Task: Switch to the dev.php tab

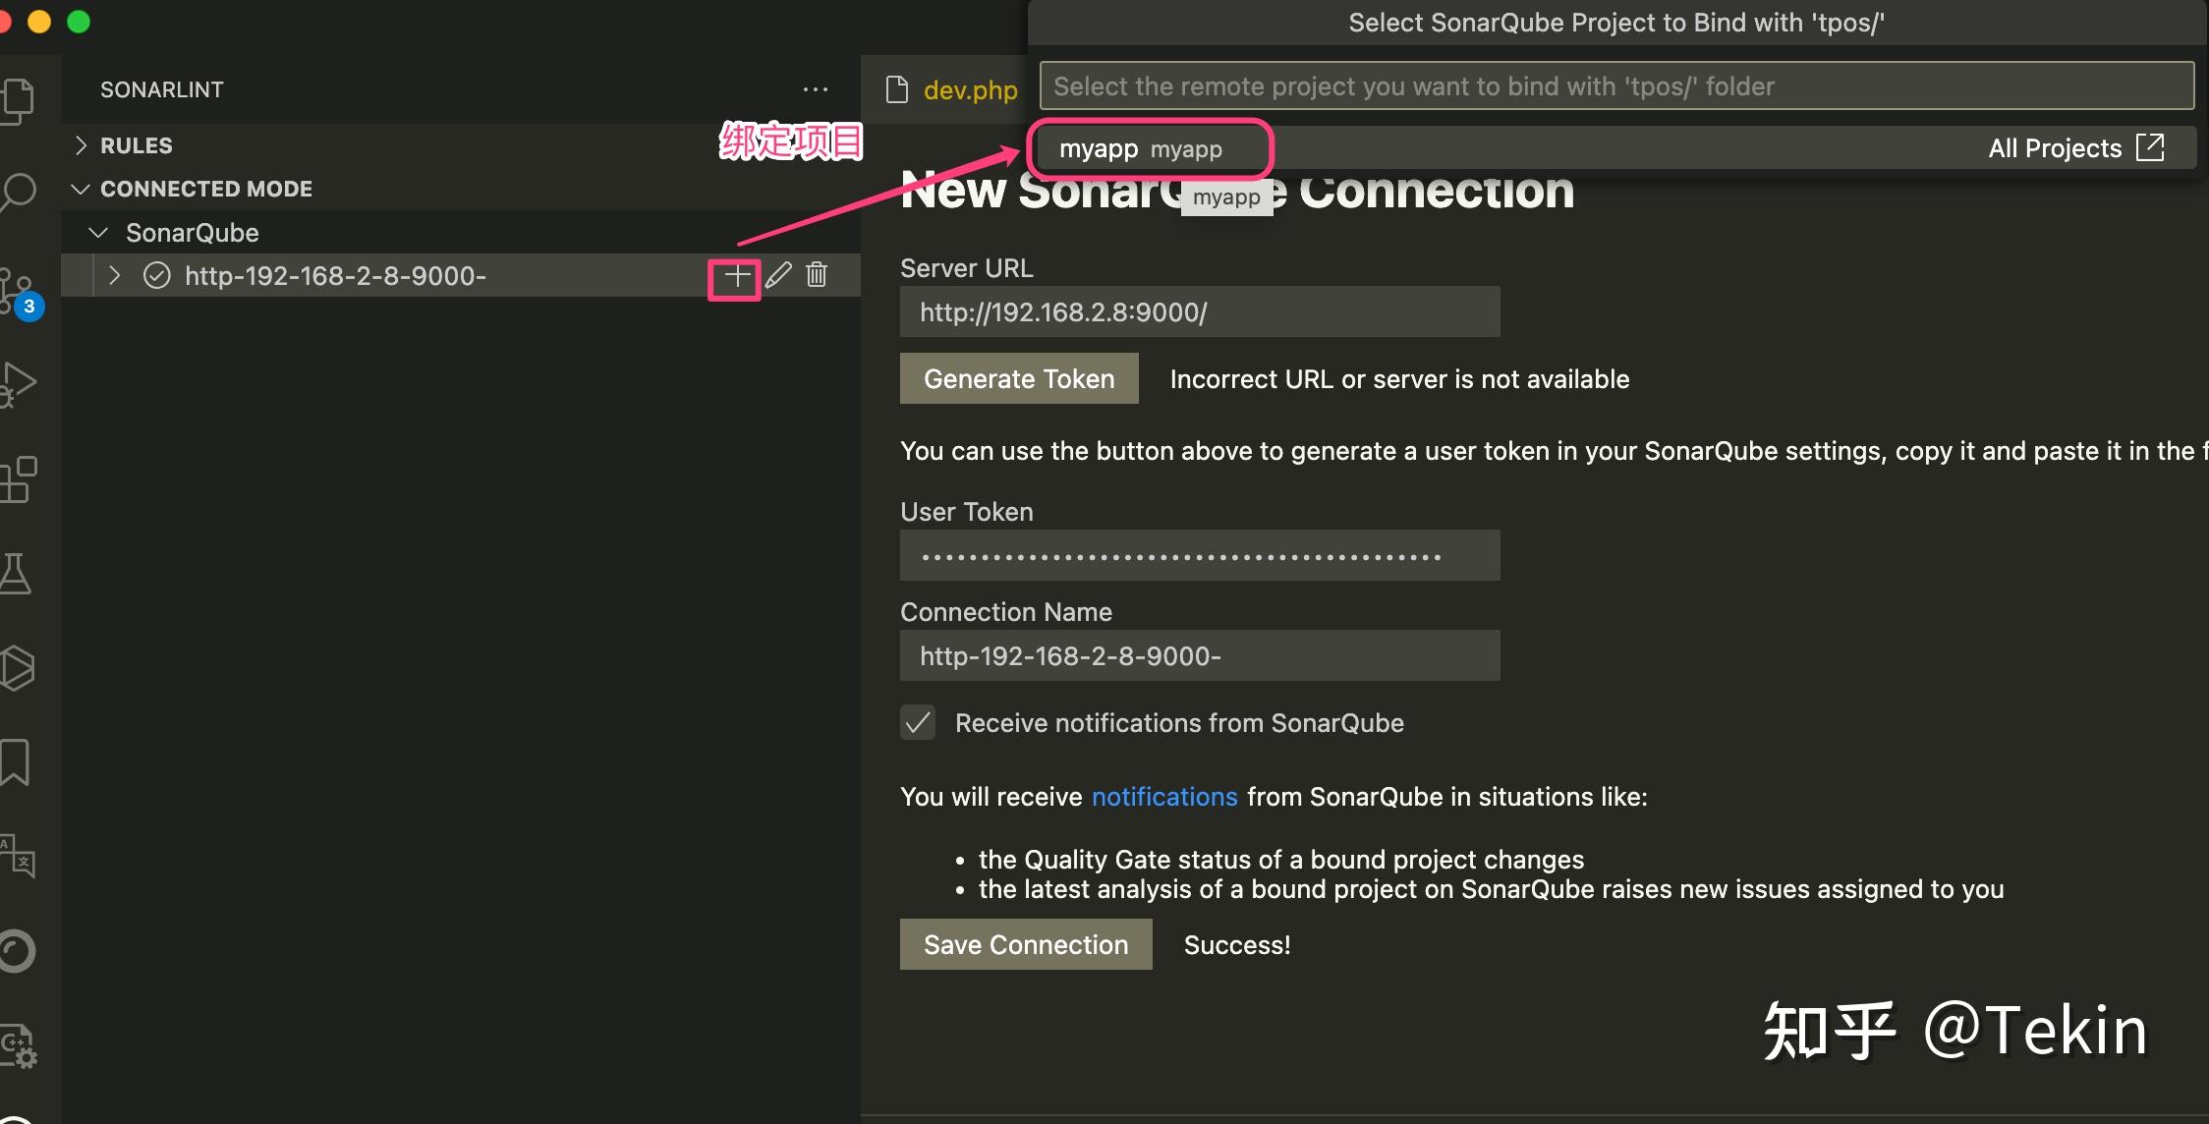Action: (x=970, y=89)
